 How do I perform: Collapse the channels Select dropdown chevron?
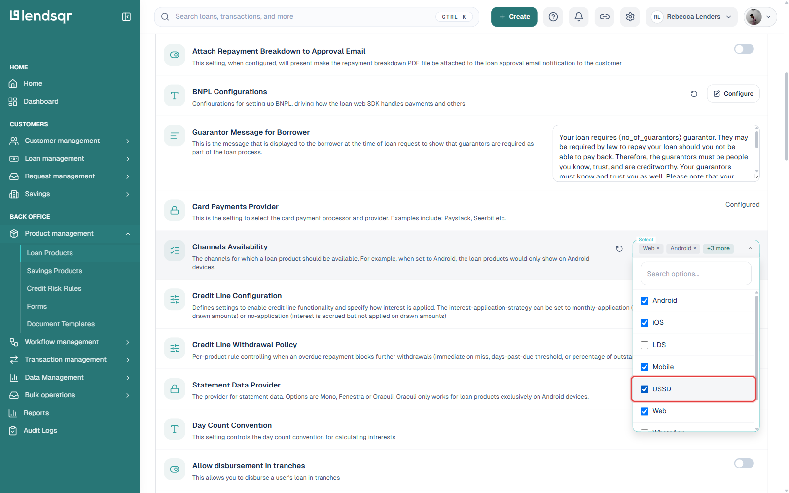750,248
